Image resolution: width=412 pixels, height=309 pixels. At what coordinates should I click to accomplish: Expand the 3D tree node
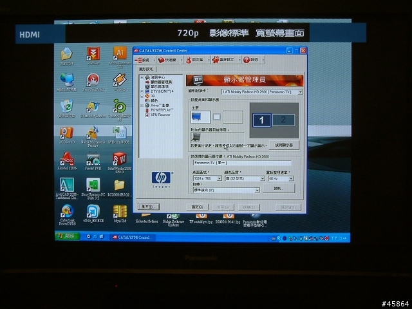(142, 96)
